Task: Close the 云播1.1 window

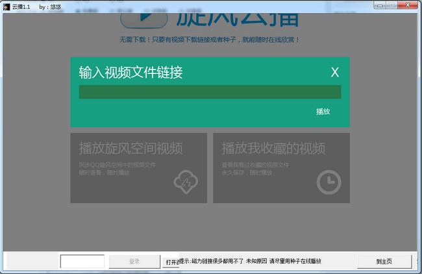Action: tap(408, 5)
